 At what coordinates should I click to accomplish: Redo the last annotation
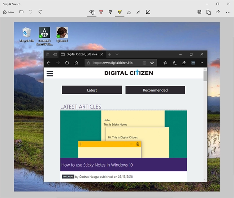[40, 12]
